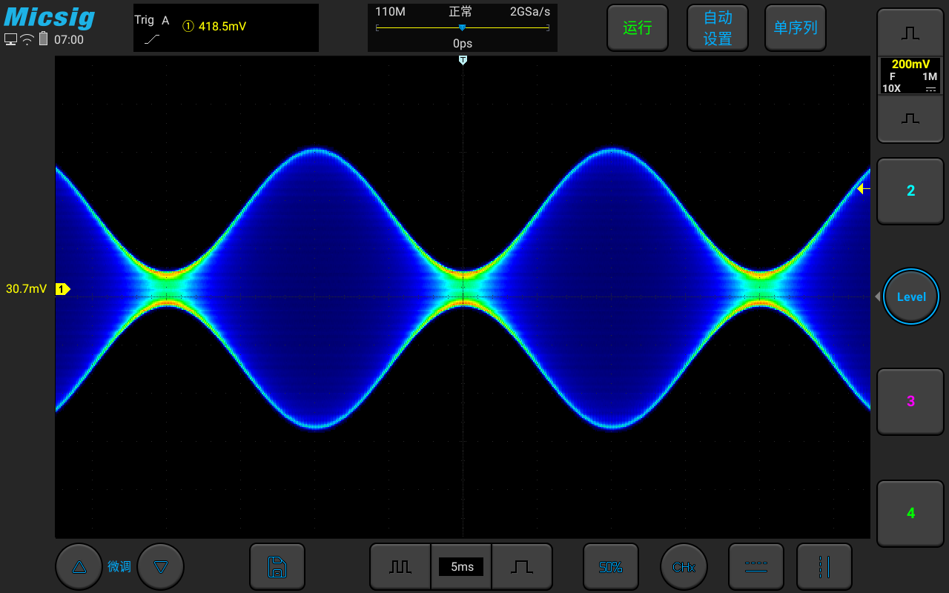Tap the 10X probe attenuation label
The image size is (949, 593).
[891, 88]
